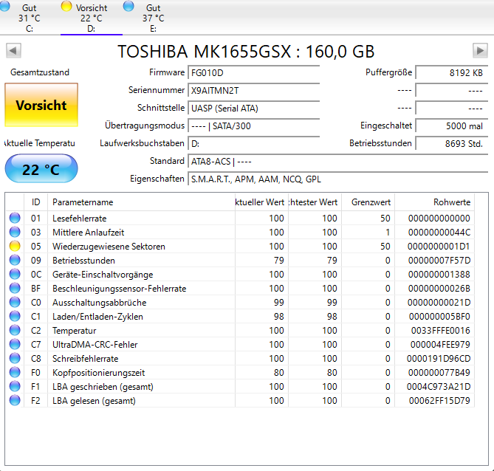
Task: Click the blue status icon for Mittlere Anlaufzeit
Action: [15, 232]
